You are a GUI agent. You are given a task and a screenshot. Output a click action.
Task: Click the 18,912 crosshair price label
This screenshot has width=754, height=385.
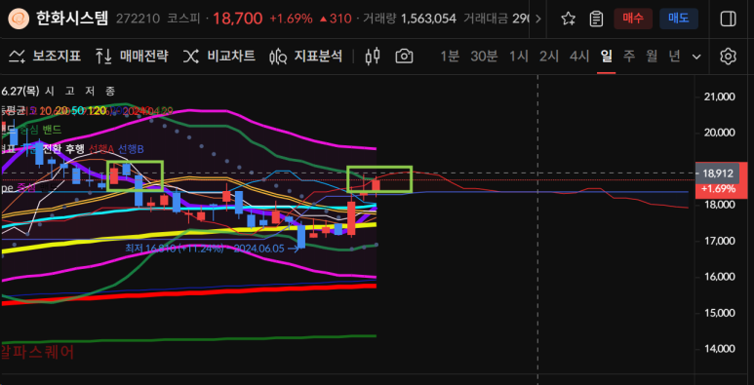pos(718,173)
